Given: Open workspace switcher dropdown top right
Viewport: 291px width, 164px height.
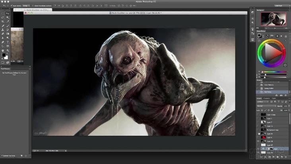Looking at the screenshot, I should point(282,6).
